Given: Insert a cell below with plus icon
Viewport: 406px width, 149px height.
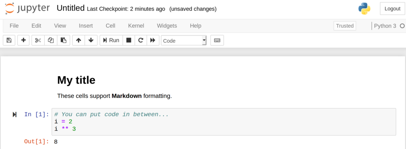Looking at the screenshot, I should pyautogui.click(x=23, y=40).
